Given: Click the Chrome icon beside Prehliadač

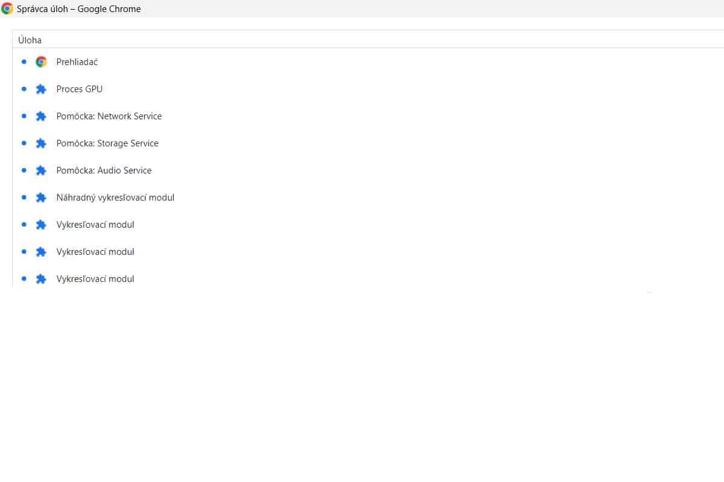Looking at the screenshot, I should (x=41, y=61).
